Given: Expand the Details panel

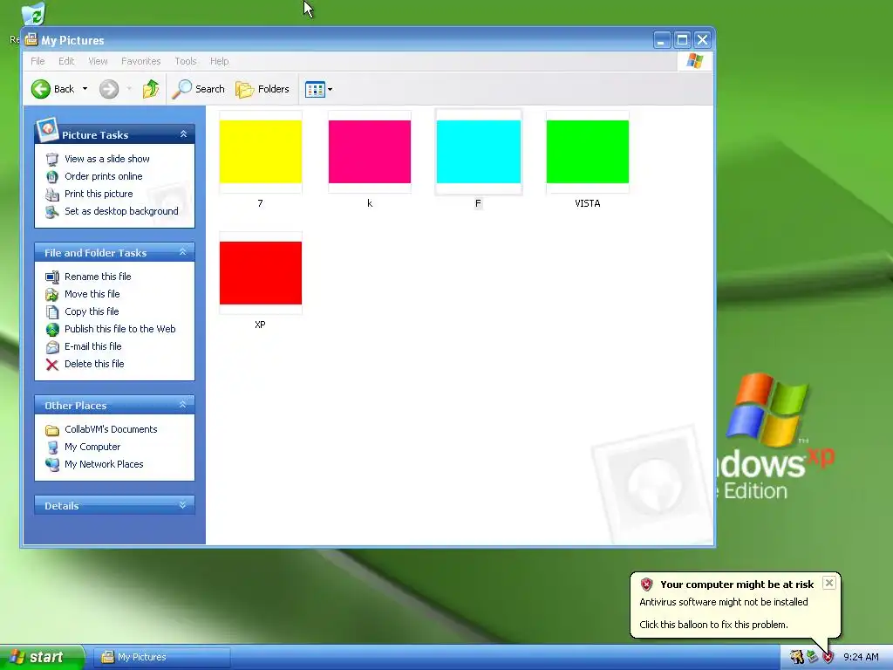Looking at the screenshot, I should [183, 505].
